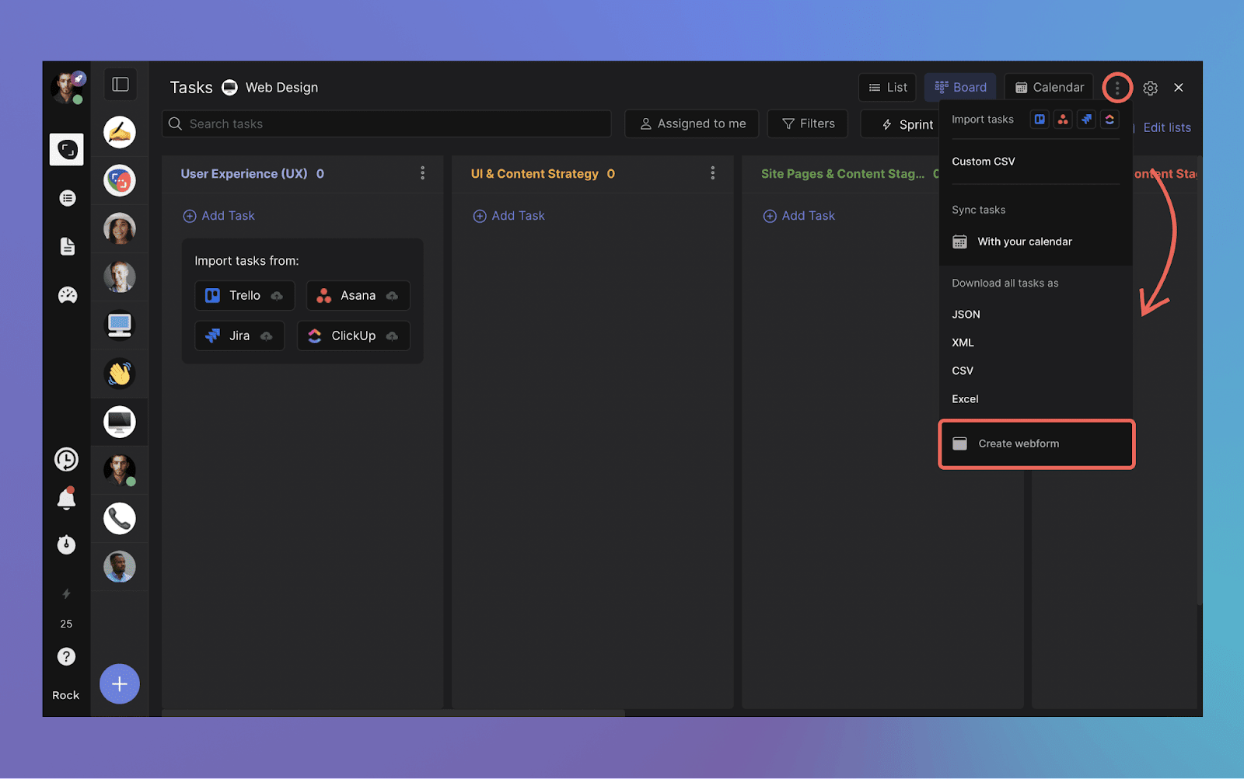Toggle the Sprint filter button
The image size is (1244, 779).
tap(907, 124)
